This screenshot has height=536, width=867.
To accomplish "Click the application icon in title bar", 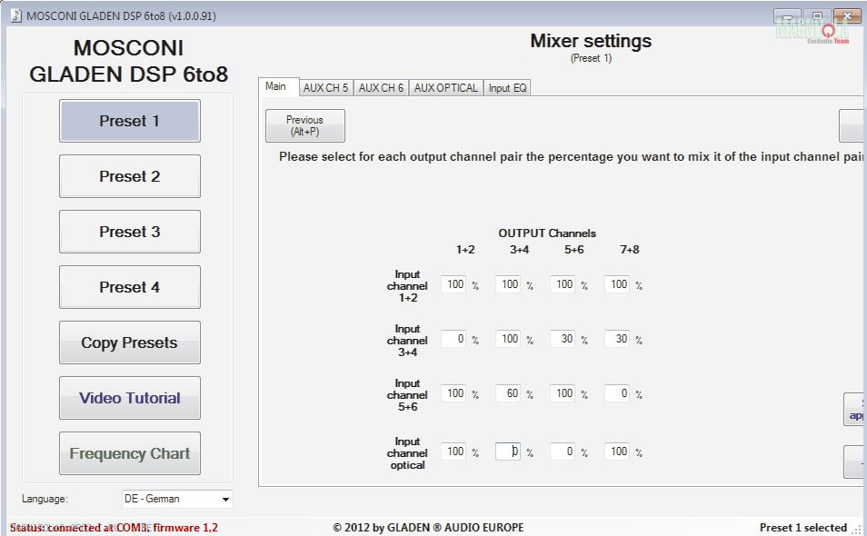I will click(x=16, y=15).
